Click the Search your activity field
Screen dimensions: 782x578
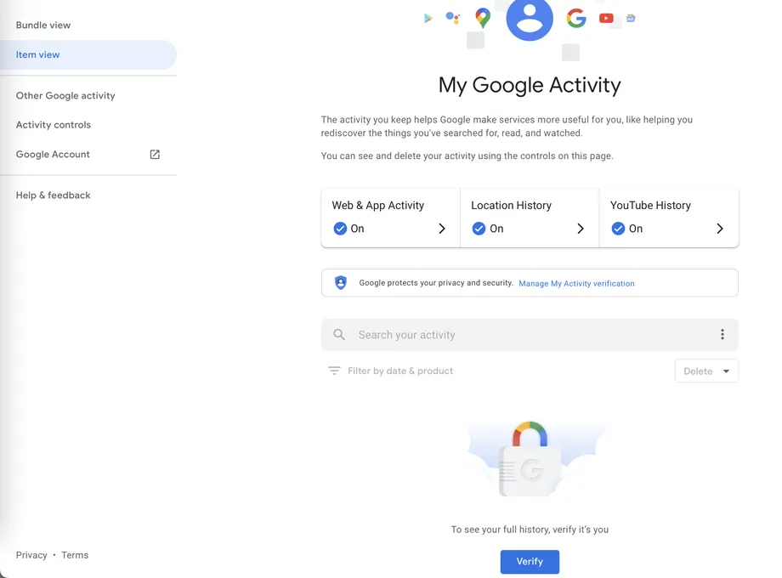pos(530,335)
